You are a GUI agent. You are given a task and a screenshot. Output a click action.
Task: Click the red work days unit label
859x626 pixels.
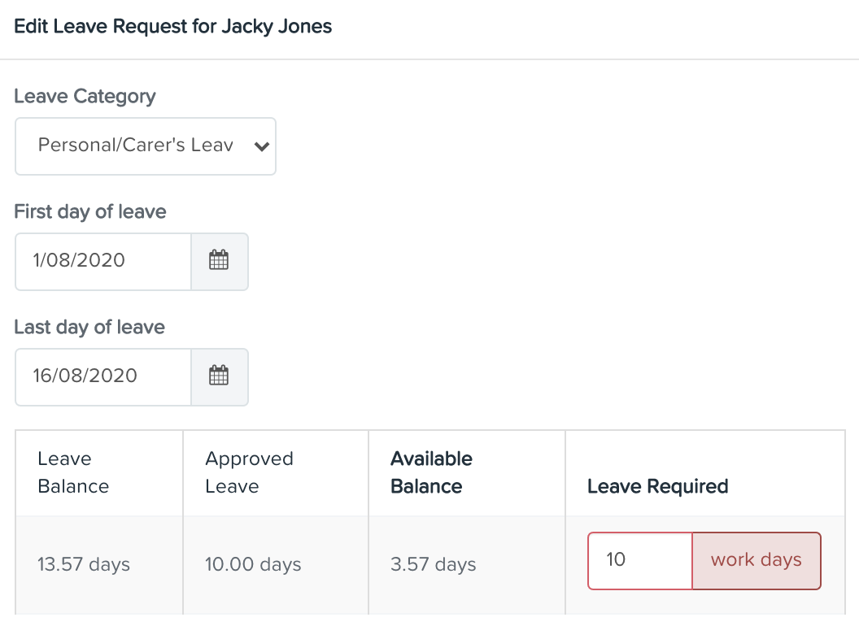[x=757, y=561]
